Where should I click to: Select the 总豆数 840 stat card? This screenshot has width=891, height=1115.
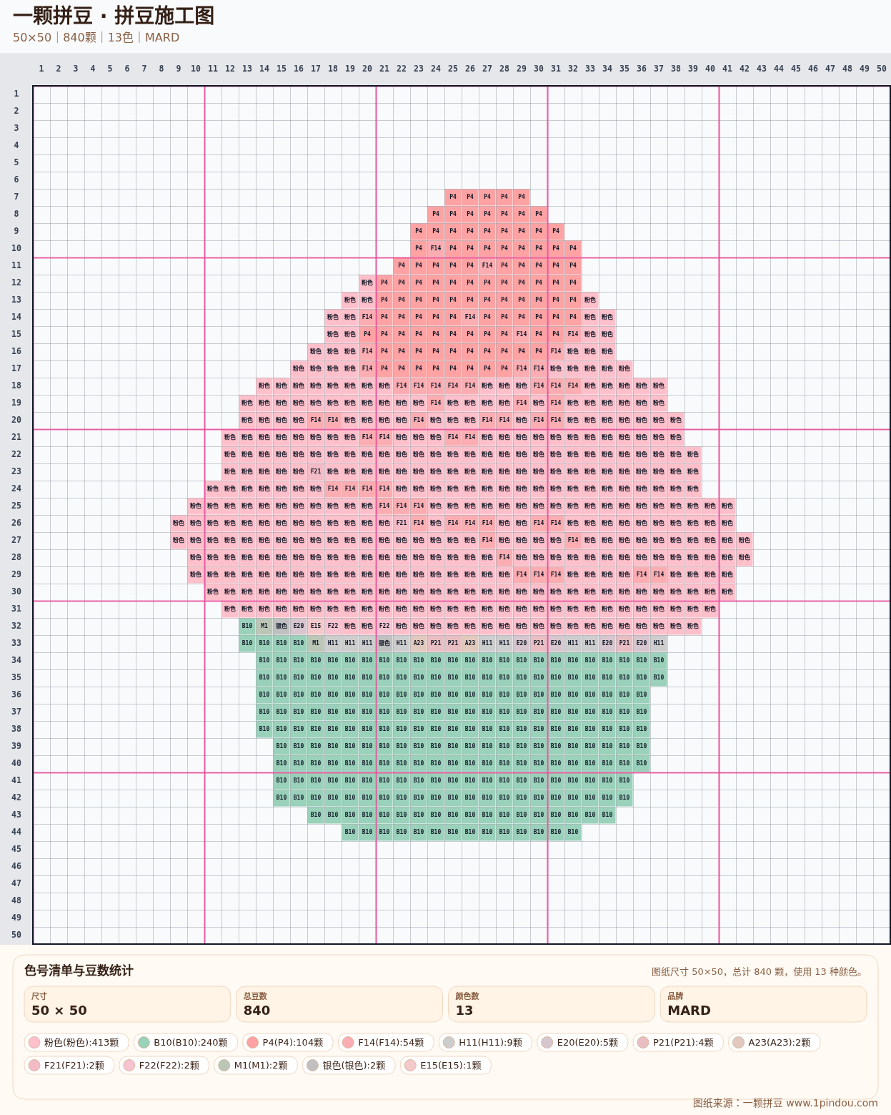pyautogui.click(x=339, y=1004)
